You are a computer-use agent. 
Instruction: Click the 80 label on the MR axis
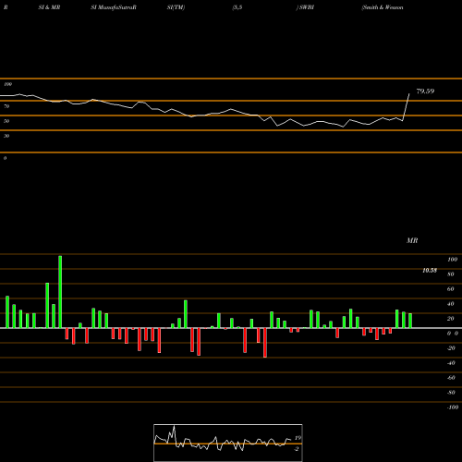pos(451,274)
